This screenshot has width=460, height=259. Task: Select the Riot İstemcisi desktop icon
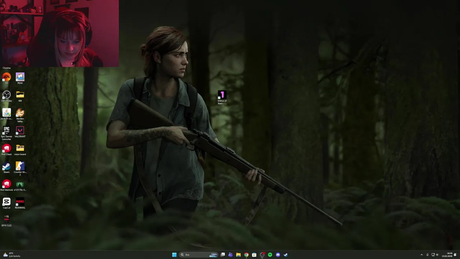pos(6,185)
